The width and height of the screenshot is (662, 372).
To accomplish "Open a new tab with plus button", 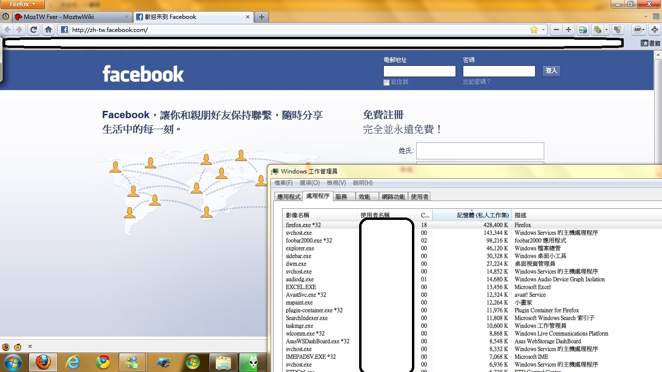I will coord(262,17).
